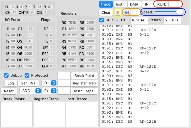The width and height of the screenshot is (191, 128).
Task: Click the IE flag value
Action: tap(51, 41)
